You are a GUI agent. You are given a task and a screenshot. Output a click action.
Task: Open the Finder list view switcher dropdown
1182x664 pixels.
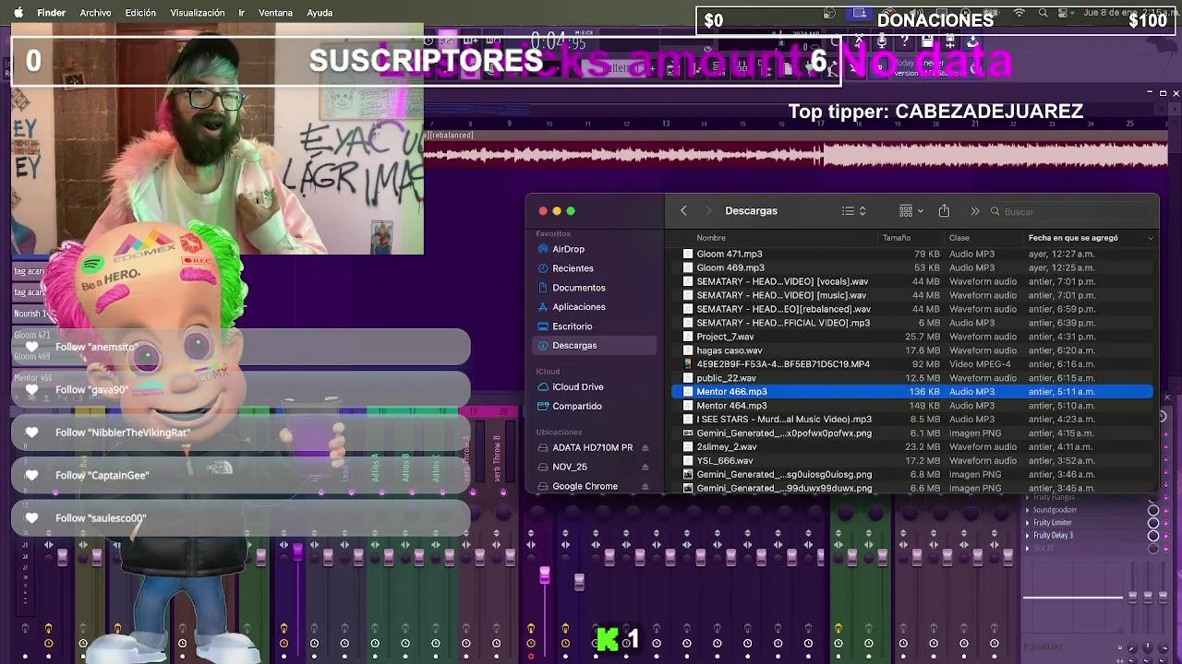click(x=854, y=211)
